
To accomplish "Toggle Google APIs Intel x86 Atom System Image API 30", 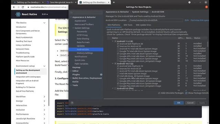I will 118,54.
